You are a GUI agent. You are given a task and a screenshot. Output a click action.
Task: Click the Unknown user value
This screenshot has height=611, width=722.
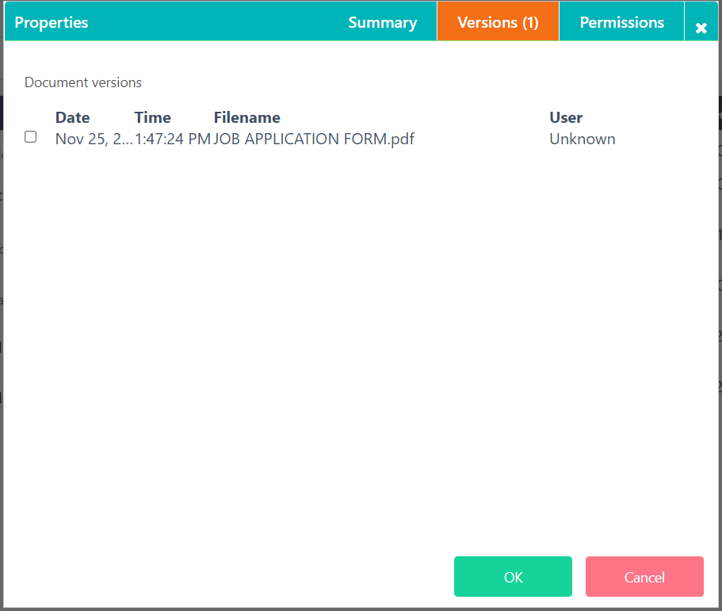(x=583, y=139)
